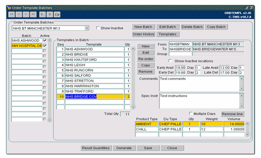The image size is (261, 158).
Task: Click the Group code input field
Action: point(180,54)
